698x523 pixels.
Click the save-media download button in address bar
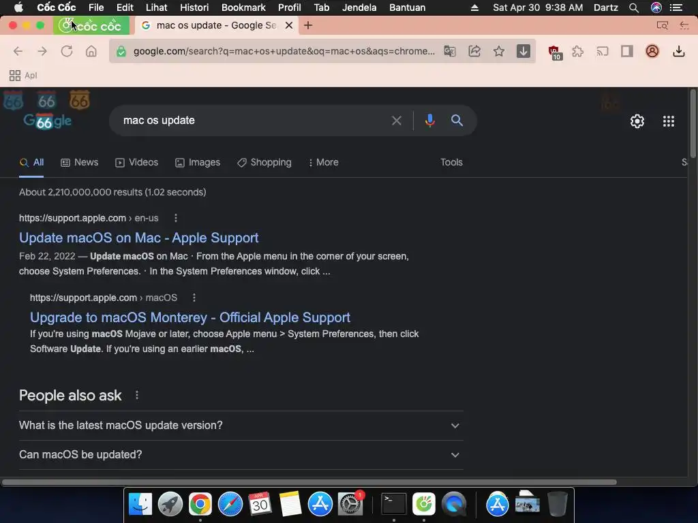point(523,51)
